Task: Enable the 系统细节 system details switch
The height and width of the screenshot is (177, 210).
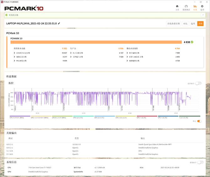Action: [200, 162]
